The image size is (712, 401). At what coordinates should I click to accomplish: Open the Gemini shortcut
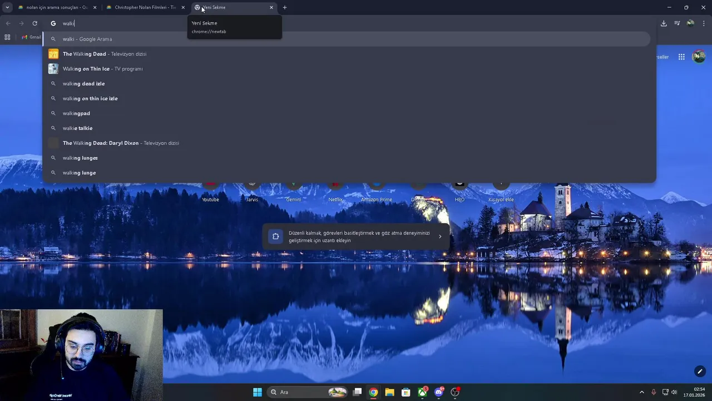pyautogui.click(x=294, y=192)
